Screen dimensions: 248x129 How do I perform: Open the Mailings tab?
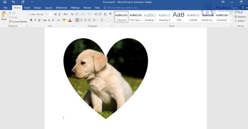pyautogui.click(x=75, y=7)
